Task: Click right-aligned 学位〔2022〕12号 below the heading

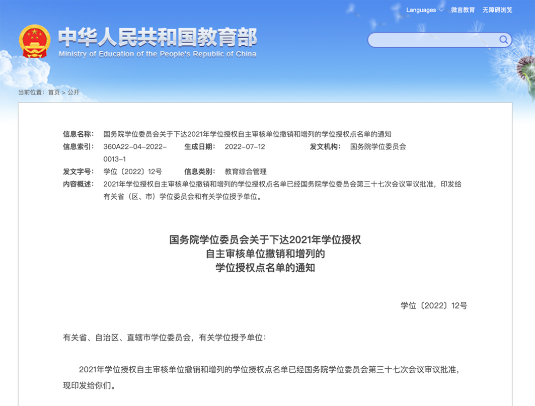Action: 433,305
